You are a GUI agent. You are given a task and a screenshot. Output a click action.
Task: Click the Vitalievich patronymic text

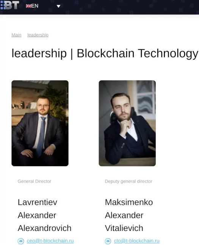pyautogui.click(x=124, y=228)
